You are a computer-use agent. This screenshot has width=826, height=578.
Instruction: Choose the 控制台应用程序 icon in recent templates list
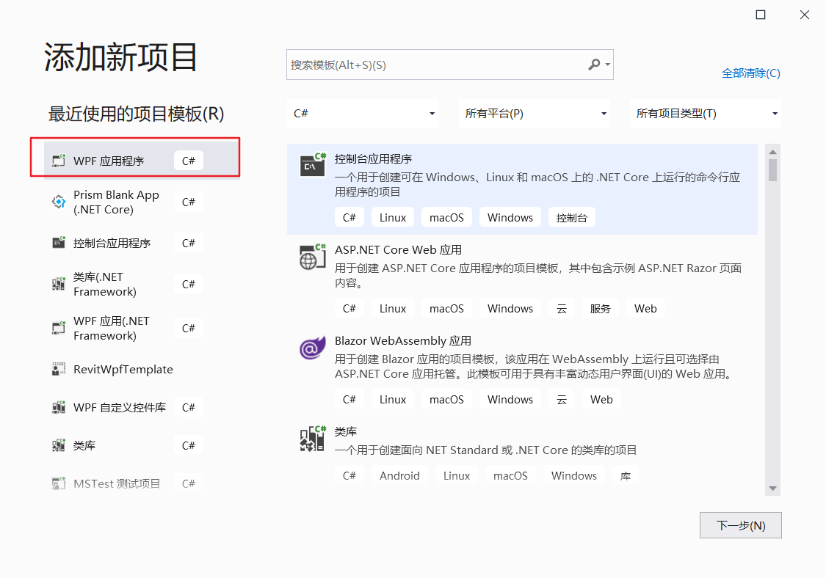tap(59, 243)
